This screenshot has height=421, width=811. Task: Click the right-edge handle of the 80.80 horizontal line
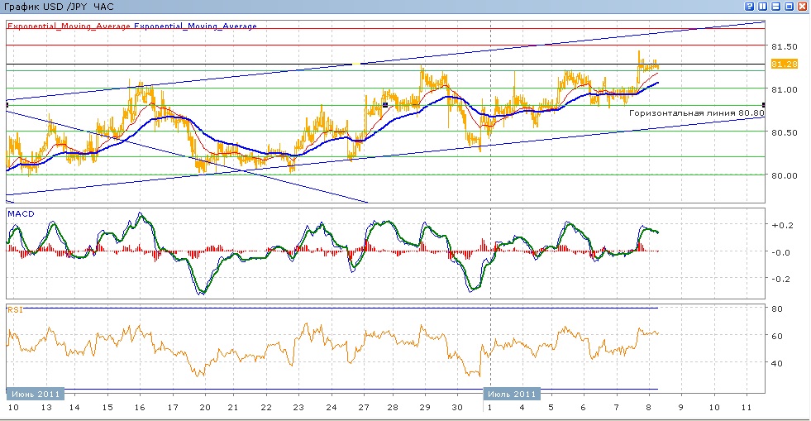[762, 105]
